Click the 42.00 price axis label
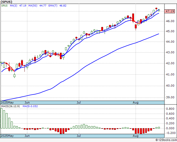The width and height of the screenshot is (177, 142). coord(170,63)
